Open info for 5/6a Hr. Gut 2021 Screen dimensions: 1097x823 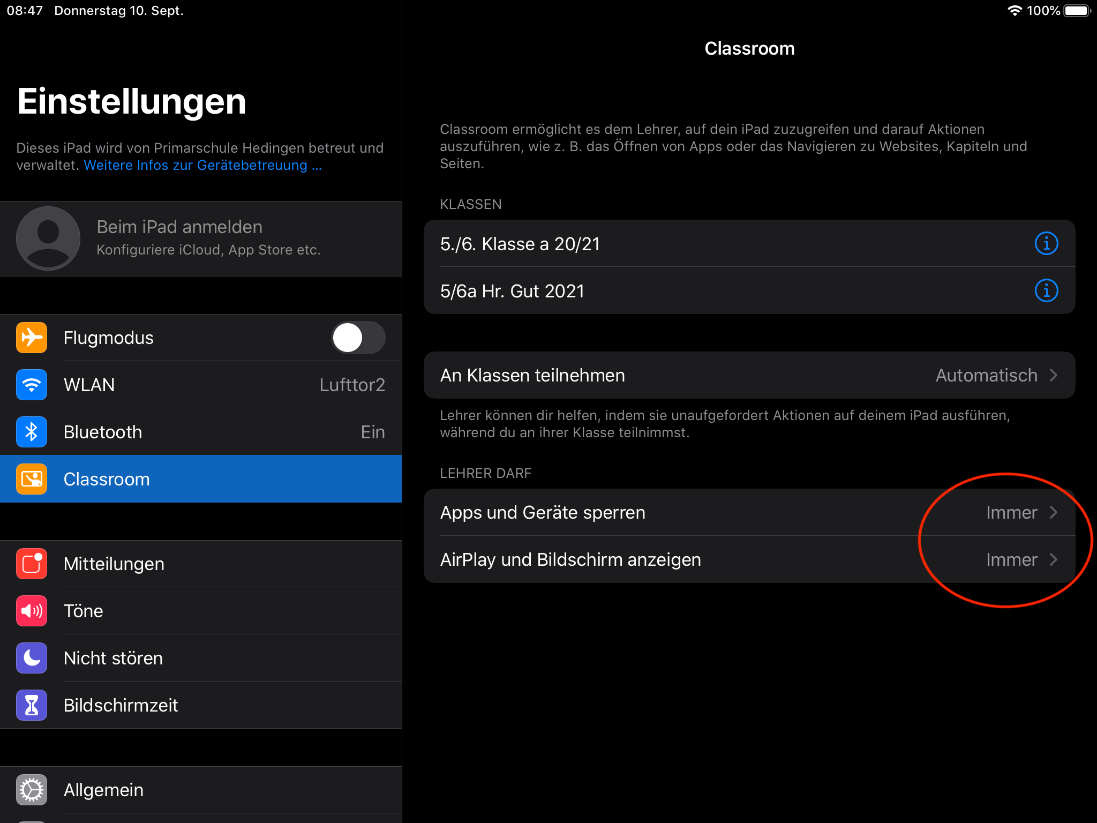pyautogui.click(x=1046, y=291)
